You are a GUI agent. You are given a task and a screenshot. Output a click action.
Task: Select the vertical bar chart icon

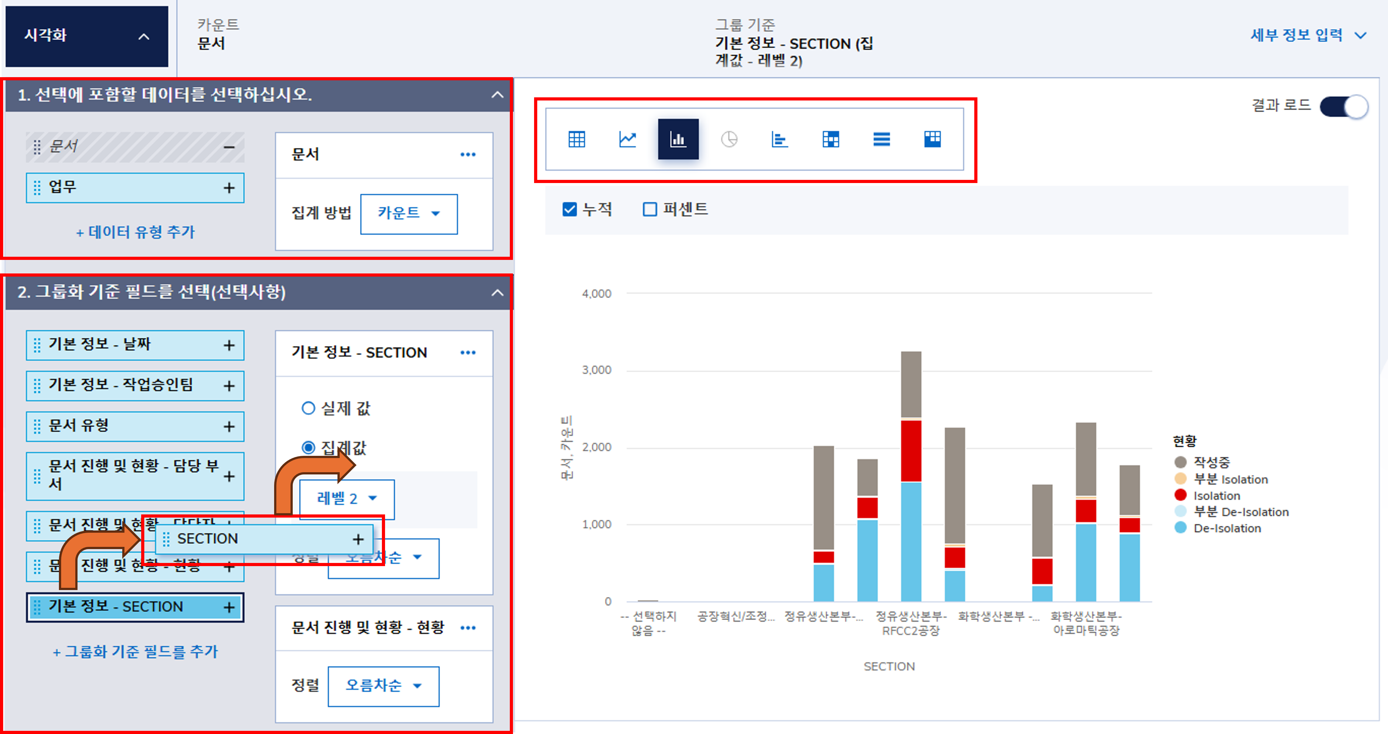678,140
